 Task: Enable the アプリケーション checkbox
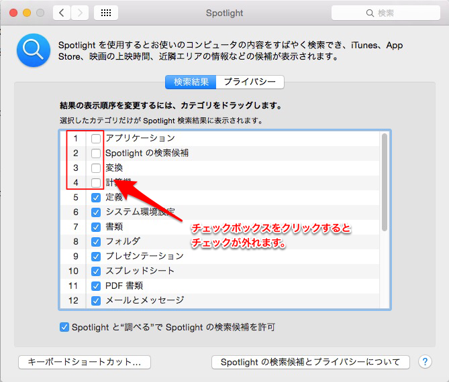[x=96, y=138]
